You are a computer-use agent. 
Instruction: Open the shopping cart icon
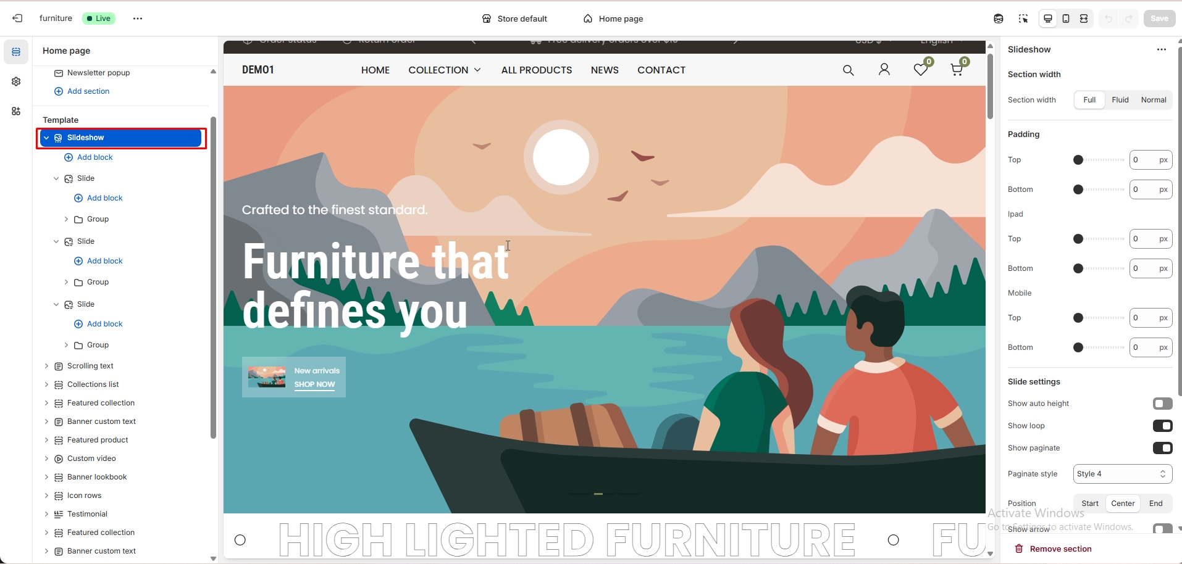[957, 70]
